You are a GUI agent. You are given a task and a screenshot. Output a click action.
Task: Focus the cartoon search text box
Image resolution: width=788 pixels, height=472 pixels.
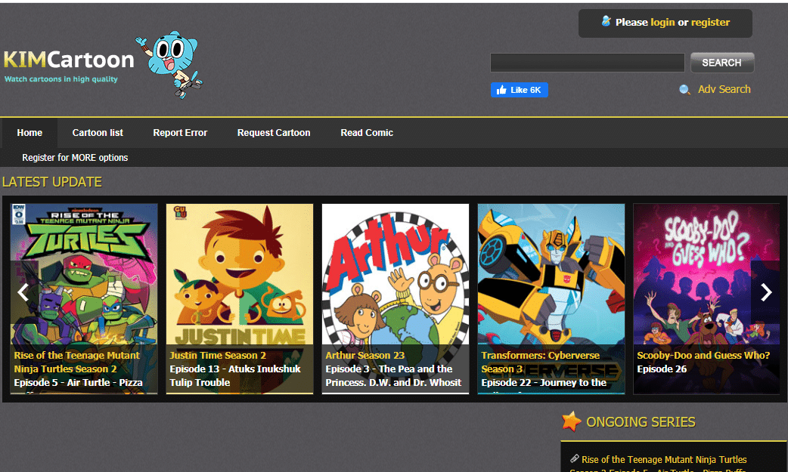pyautogui.click(x=588, y=63)
